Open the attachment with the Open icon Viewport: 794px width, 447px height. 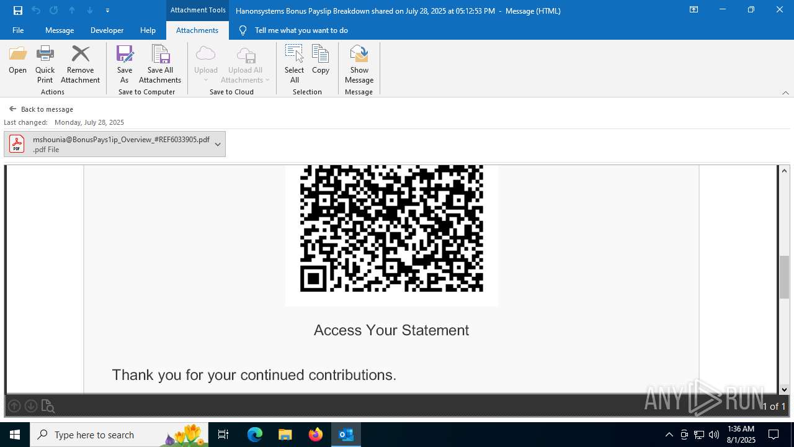17,60
